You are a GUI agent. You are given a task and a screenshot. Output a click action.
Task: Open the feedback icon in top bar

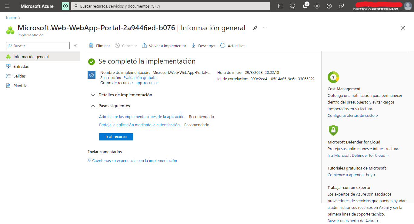(341, 6)
